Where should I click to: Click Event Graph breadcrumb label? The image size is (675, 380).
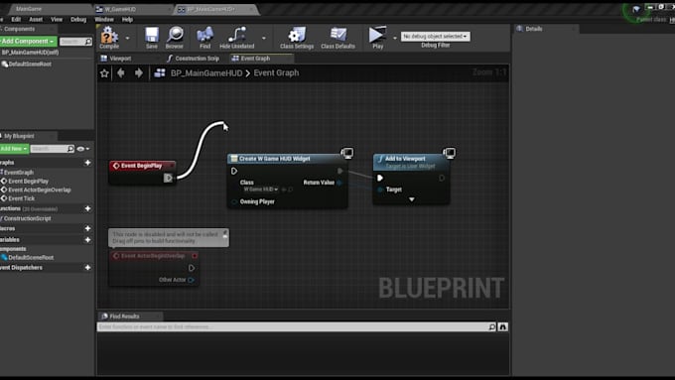[x=276, y=72]
